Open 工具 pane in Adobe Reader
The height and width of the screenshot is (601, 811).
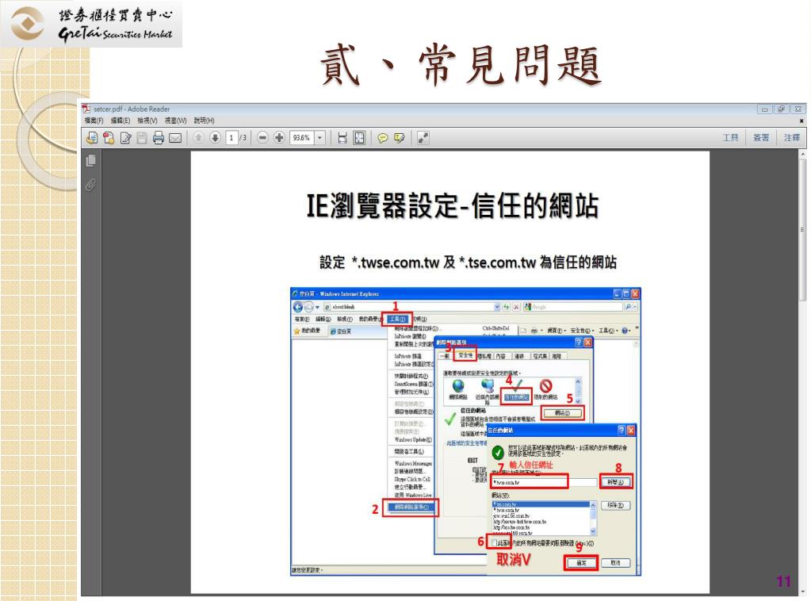pos(730,138)
